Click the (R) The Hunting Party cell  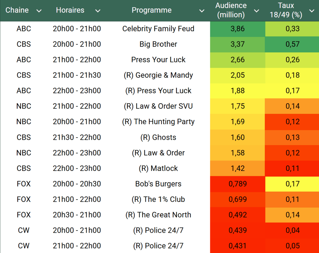158,122
